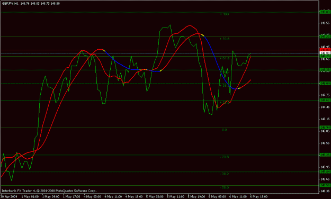Screen dimensions: 331x199
Task: Click the red 148.89 price tag
Action: coord(325,50)
